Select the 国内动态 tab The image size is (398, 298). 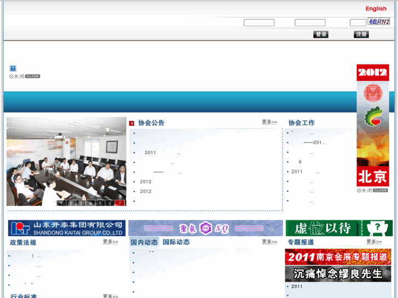pos(144,242)
